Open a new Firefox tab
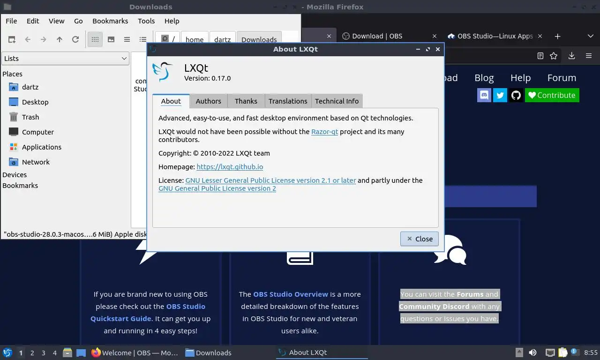This screenshot has height=360, width=600. 557,36
